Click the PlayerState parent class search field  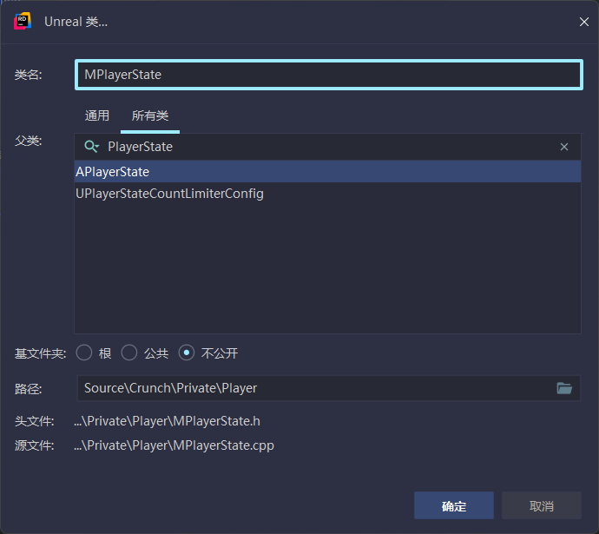(x=328, y=147)
